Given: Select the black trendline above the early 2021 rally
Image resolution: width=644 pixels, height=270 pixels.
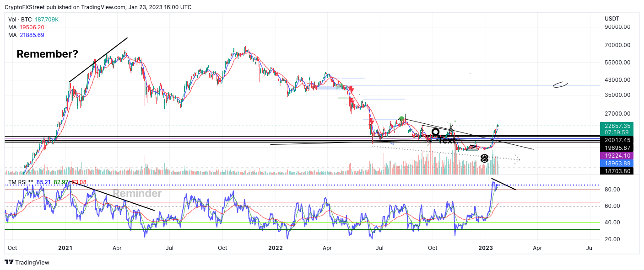Looking at the screenshot, I should point(98,59).
